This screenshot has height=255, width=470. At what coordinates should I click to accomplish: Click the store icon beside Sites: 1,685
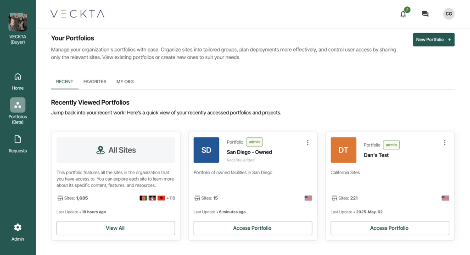coord(60,198)
